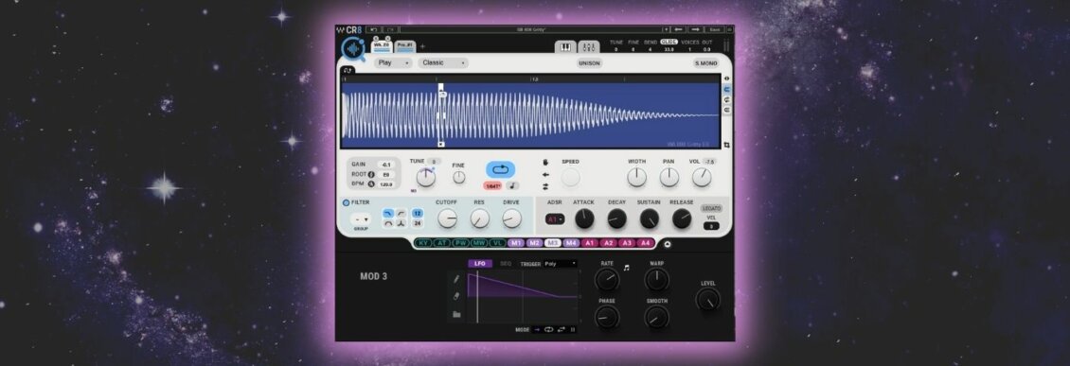Select the A3 envelope tab
This screenshot has width=1070, height=366.
[x=627, y=243]
